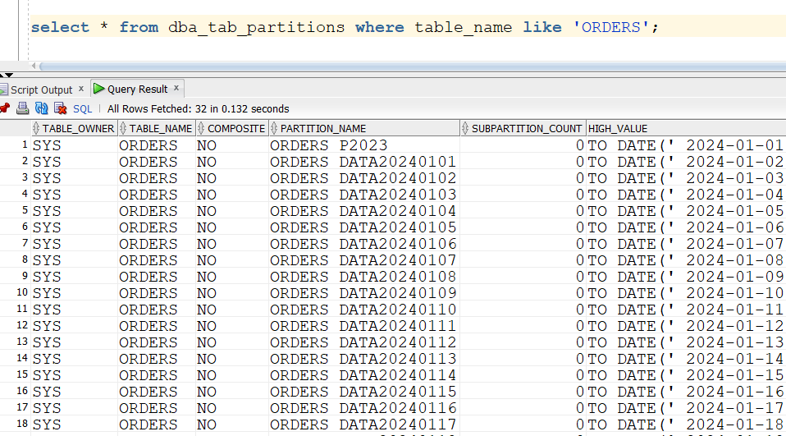Click the HIGH_VALUE column header
This screenshot has height=436, width=786.
[617, 129]
